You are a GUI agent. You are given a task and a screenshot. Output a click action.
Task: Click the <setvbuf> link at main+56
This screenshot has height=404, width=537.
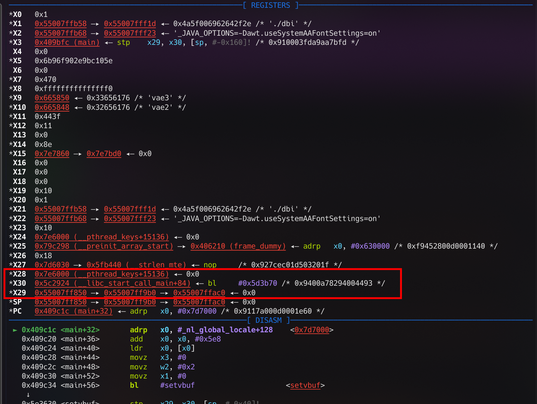pyautogui.click(x=305, y=385)
